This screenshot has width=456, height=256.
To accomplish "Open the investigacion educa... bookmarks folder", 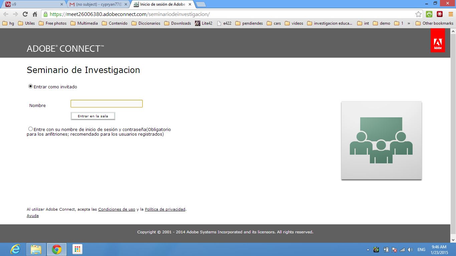I will point(330,23).
